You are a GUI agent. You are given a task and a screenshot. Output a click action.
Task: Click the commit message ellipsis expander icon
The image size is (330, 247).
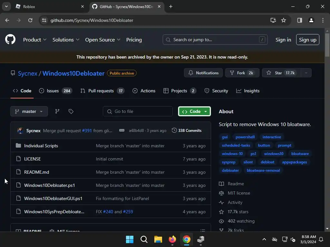(121, 131)
